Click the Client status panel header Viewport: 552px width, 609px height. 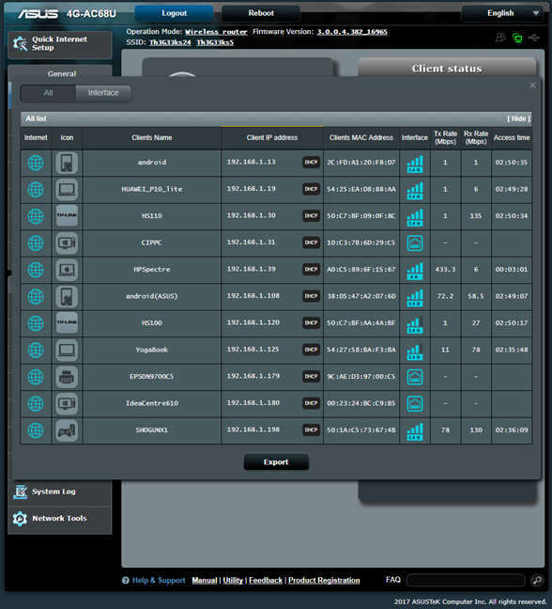click(447, 69)
